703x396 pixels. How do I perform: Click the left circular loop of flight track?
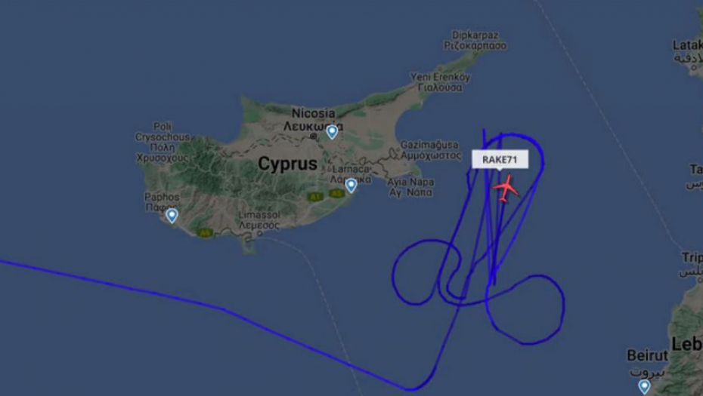pyautogui.click(x=427, y=272)
